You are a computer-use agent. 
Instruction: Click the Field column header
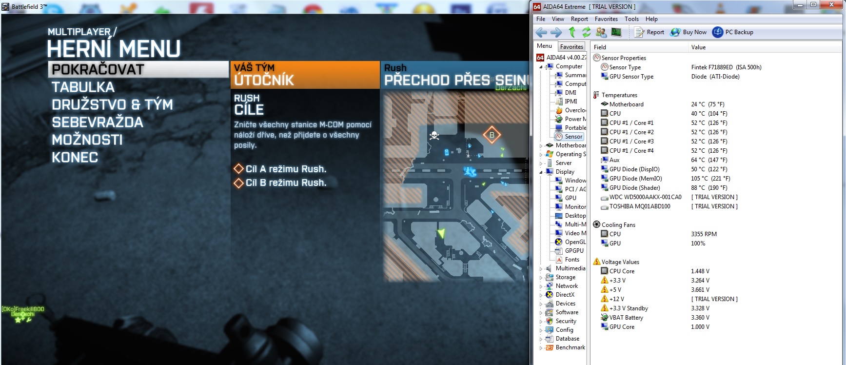coord(639,47)
